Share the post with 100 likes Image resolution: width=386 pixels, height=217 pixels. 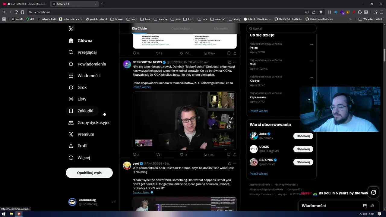235,53
